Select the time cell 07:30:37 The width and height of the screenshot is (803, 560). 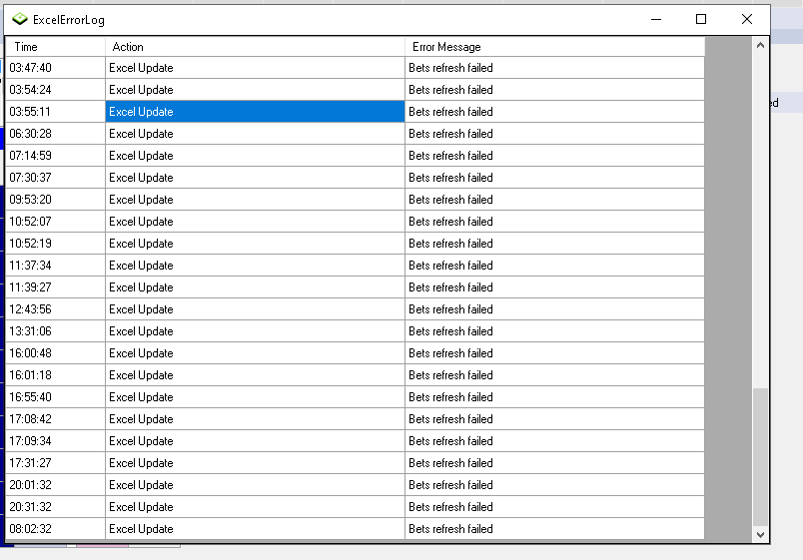pyautogui.click(x=55, y=178)
